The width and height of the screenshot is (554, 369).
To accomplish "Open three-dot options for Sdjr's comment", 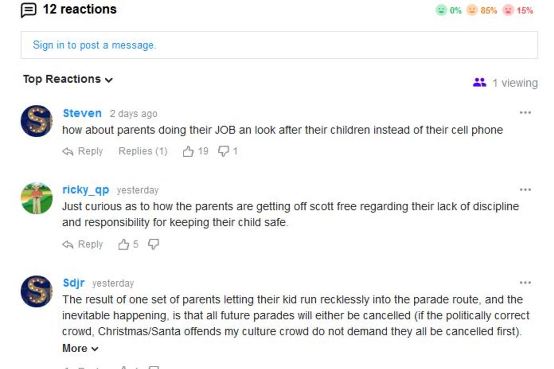I will tap(525, 283).
